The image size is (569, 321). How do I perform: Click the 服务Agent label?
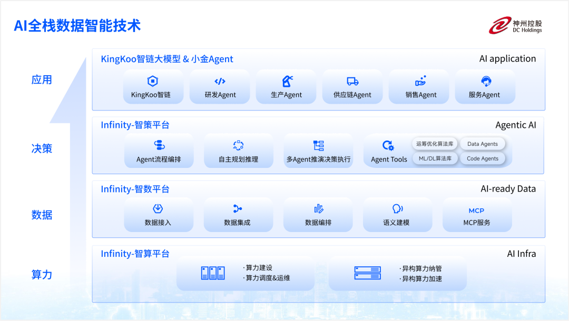click(x=484, y=95)
